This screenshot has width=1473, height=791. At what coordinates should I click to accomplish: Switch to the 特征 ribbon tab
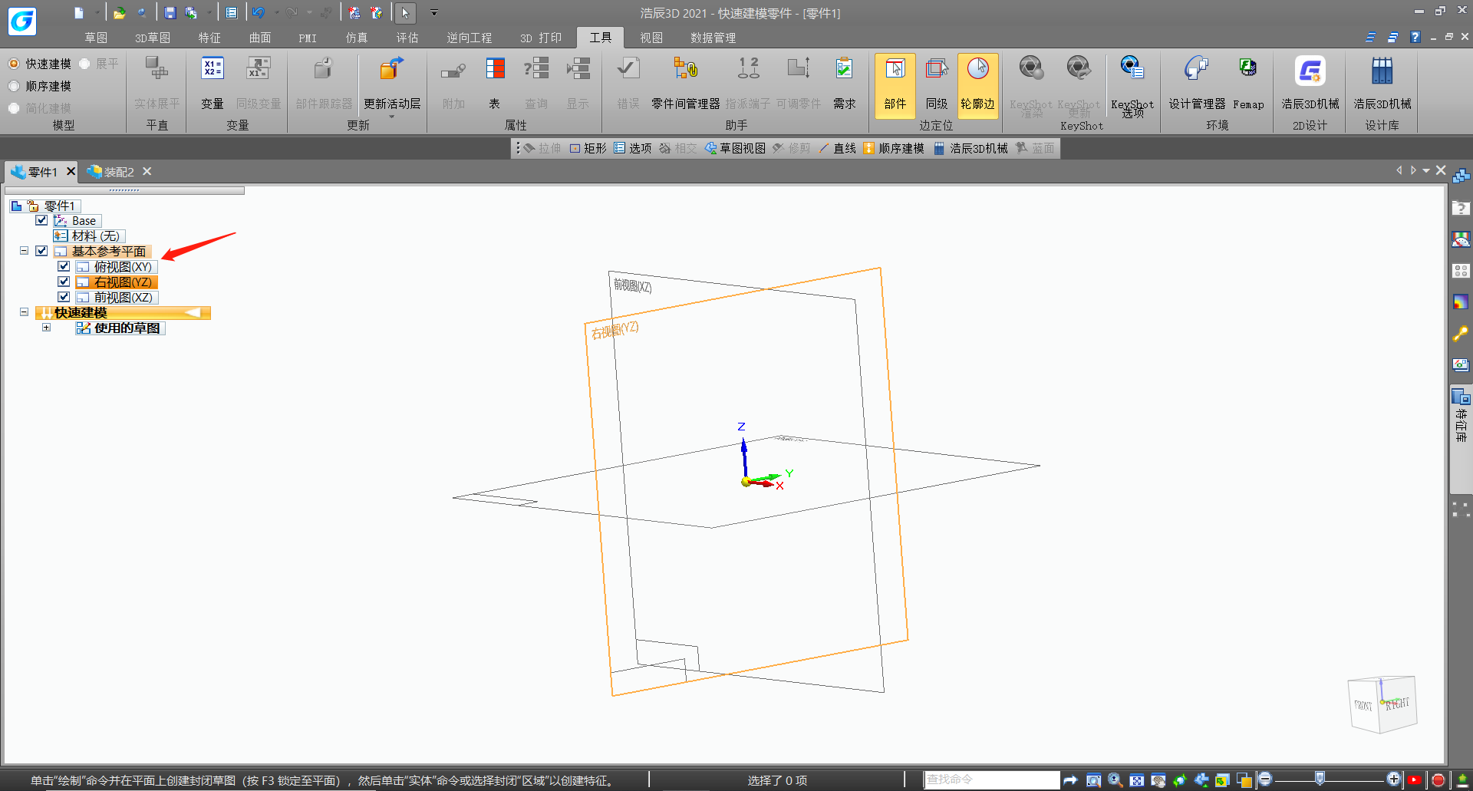pos(209,38)
